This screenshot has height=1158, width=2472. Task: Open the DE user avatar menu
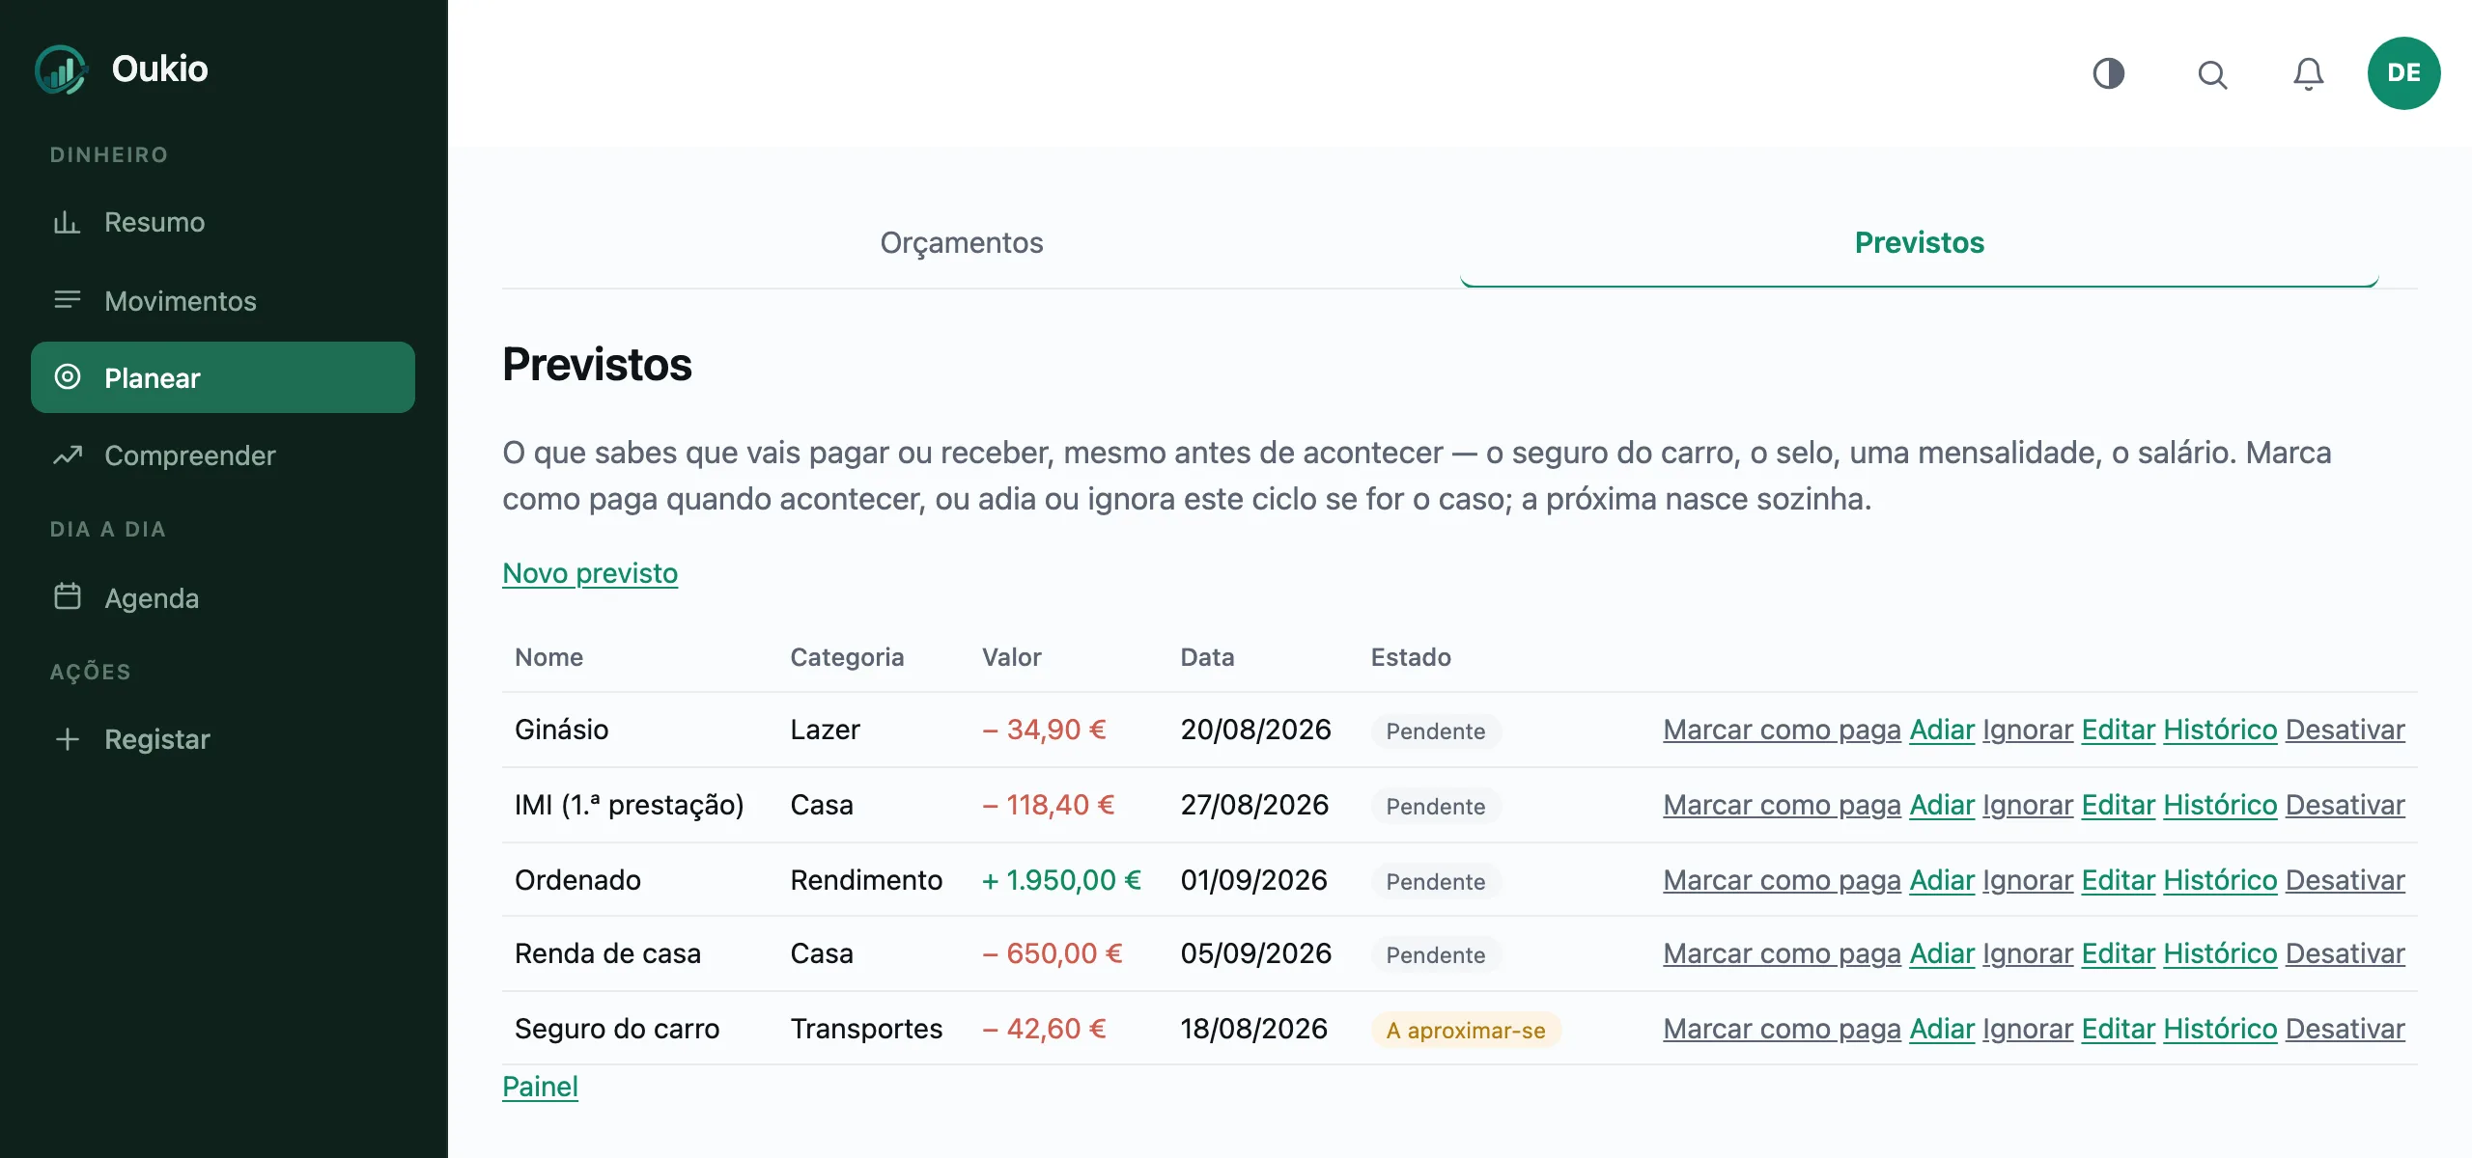[x=2403, y=73]
